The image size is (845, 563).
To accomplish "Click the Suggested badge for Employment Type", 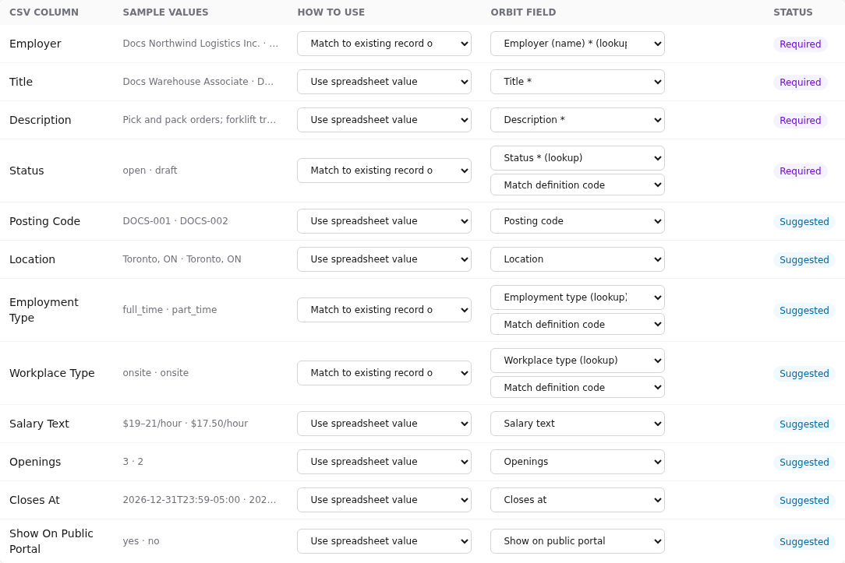I will [804, 311].
